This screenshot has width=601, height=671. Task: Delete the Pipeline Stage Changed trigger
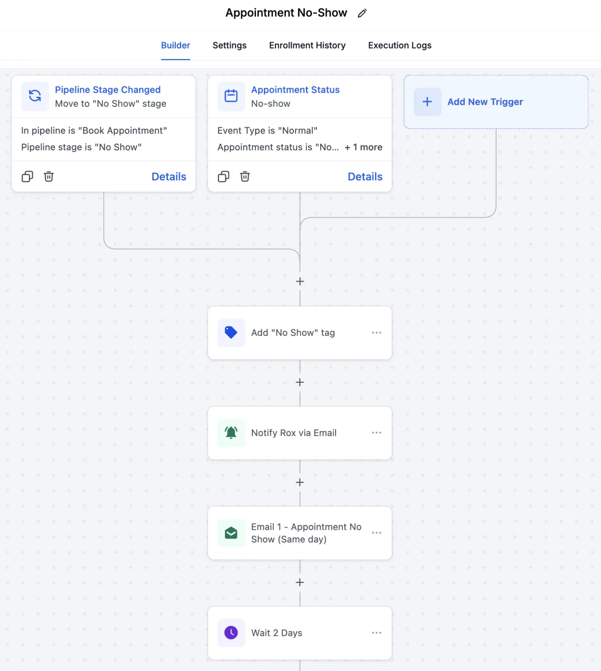click(49, 176)
